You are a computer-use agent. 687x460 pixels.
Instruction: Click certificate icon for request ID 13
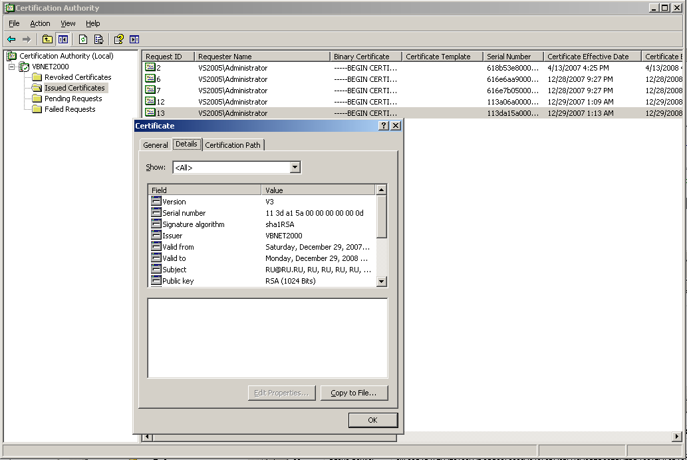pos(150,113)
